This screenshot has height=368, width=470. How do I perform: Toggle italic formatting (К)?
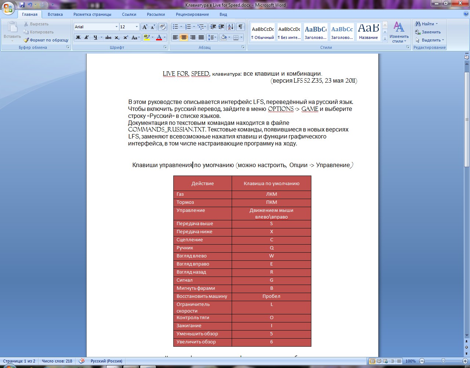pyautogui.click(x=87, y=37)
